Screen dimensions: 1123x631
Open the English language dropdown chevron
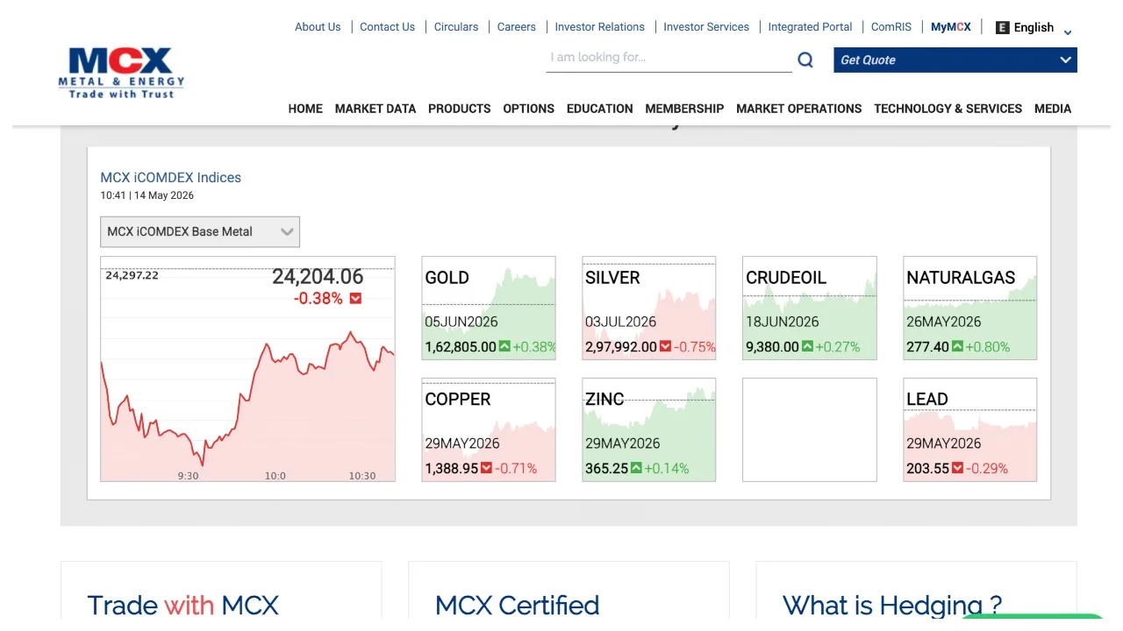[1068, 32]
